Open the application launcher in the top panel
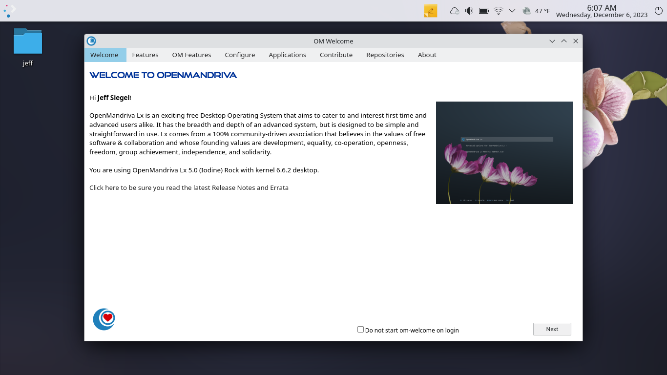The width and height of the screenshot is (667, 375). point(10,10)
